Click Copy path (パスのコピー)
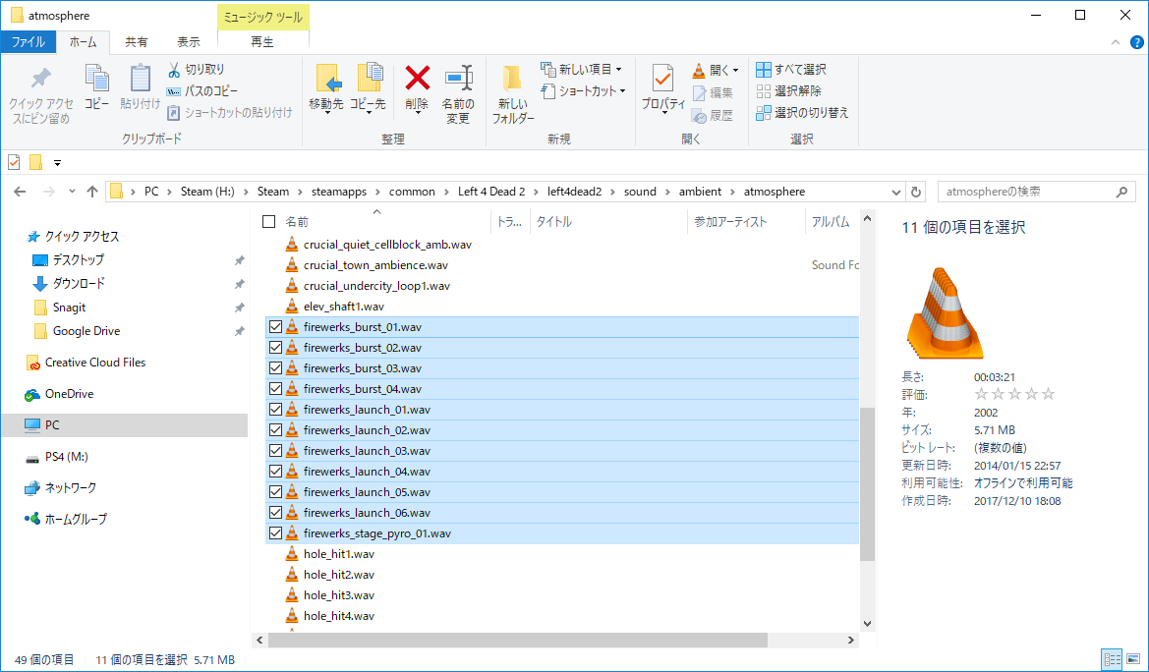The image size is (1149, 672). (x=201, y=91)
